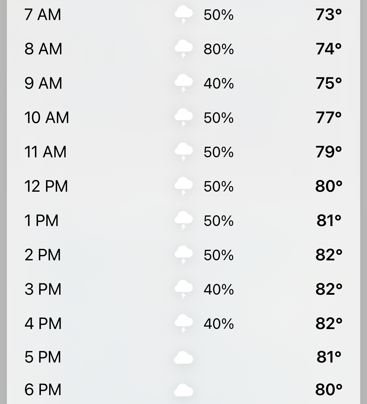Tap the 73° temperature at 7 AM
The height and width of the screenshot is (404, 367).
coord(328,15)
